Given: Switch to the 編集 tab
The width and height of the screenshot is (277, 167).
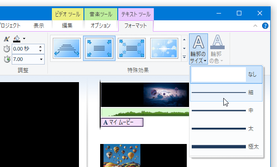Looking at the screenshot, I should click(67, 26).
